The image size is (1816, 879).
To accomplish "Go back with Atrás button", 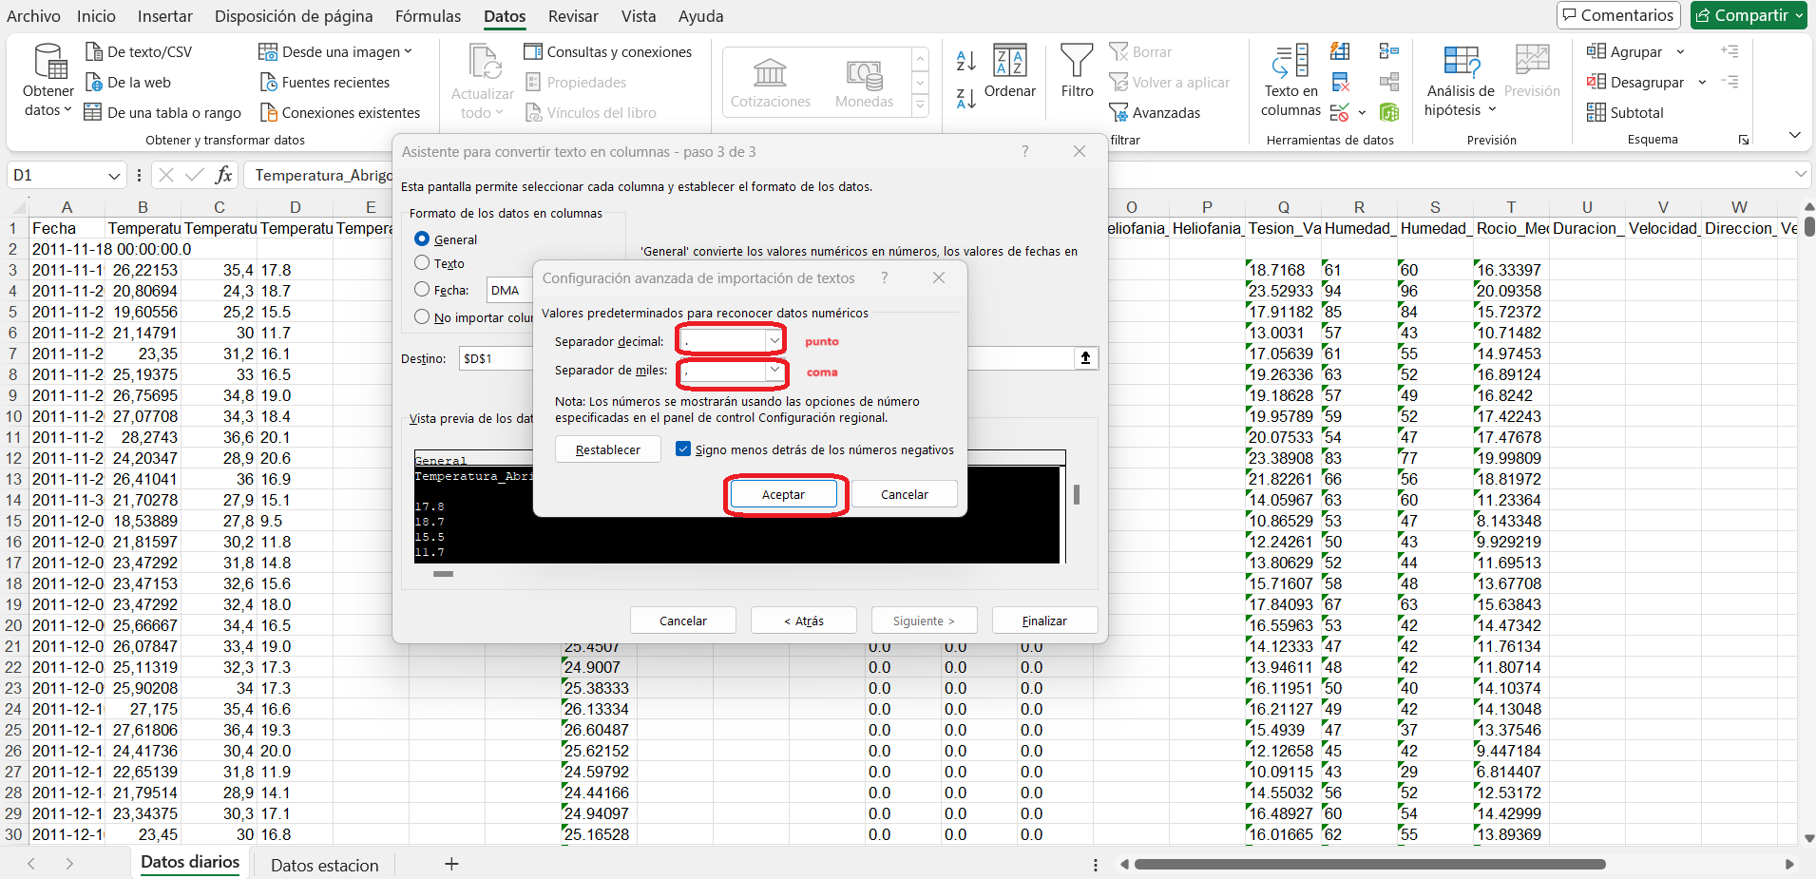I will (804, 621).
